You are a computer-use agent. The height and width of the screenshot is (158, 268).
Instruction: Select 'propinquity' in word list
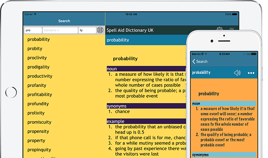point(39,150)
